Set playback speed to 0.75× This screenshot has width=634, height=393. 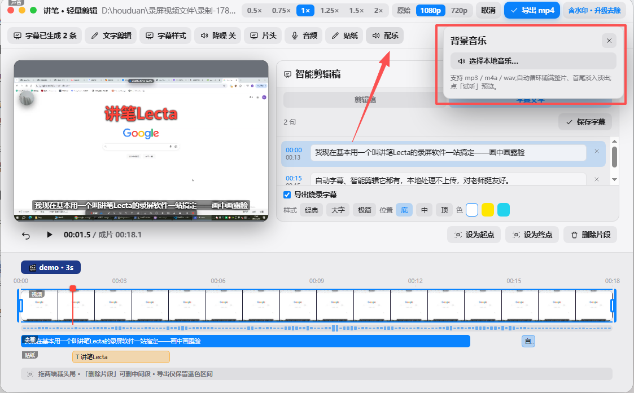pyautogui.click(x=281, y=11)
